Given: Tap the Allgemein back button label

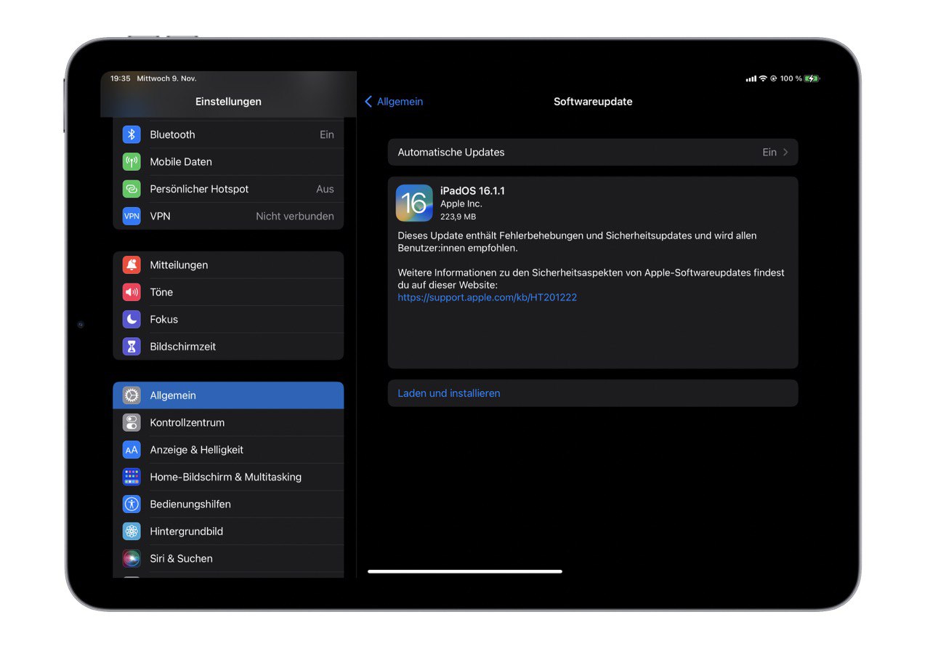Looking at the screenshot, I should (400, 102).
